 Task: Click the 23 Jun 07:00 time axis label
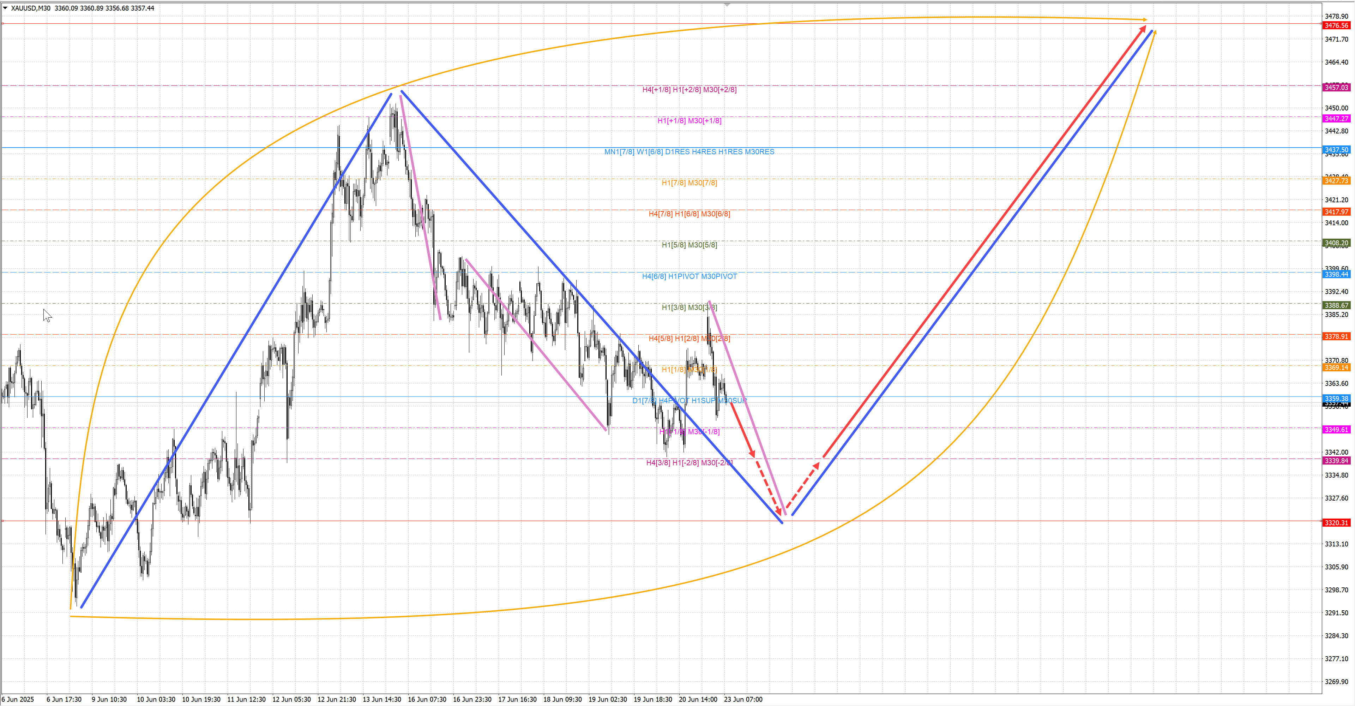(743, 699)
